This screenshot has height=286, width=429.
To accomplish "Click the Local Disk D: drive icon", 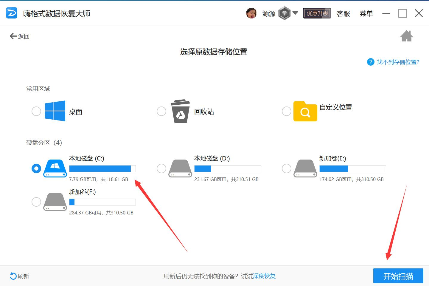I will pyautogui.click(x=180, y=168).
